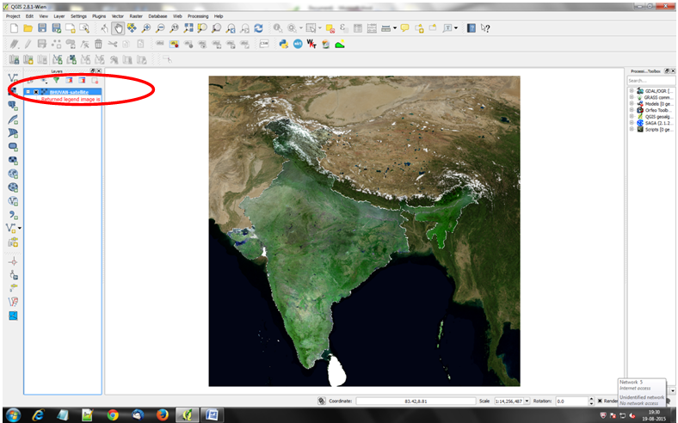Viewport: 678px width, 423px height.
Task: Expand the SAGA toolbox group
Action: 632,123
